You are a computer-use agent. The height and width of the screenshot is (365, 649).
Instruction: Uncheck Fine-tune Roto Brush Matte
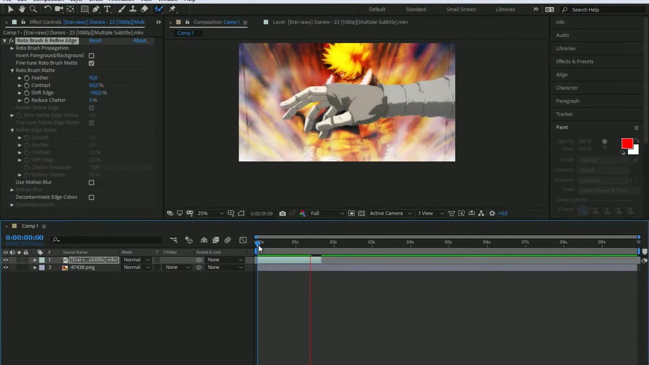point(91,63)
